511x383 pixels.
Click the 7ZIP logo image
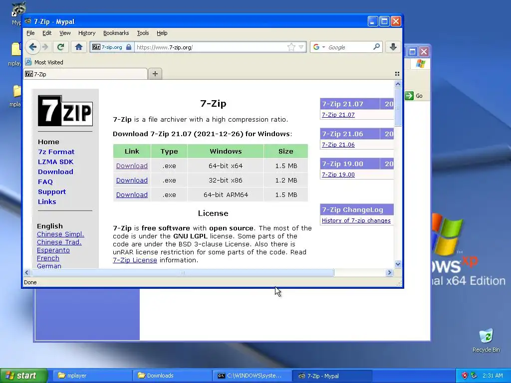click(x=65, y=111)
